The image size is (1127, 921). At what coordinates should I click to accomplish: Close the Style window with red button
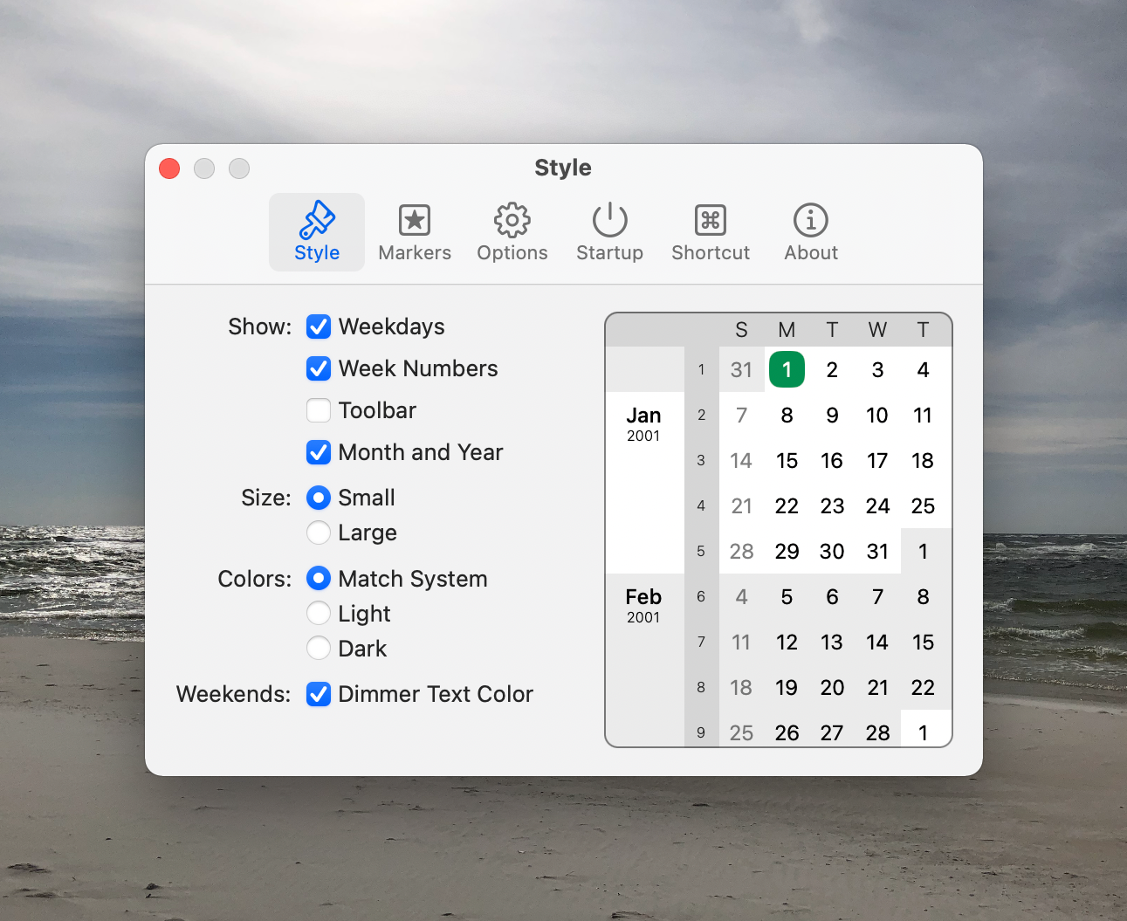coord(169,168)
